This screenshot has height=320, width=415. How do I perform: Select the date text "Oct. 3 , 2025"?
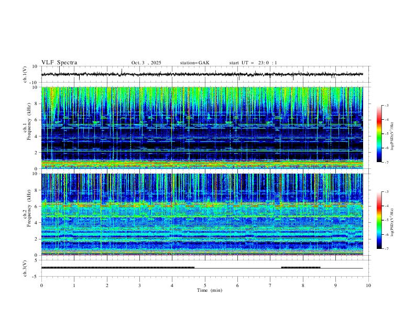[146, 63]
